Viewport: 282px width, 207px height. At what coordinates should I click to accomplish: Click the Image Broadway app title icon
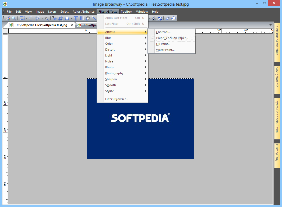coord(5,4)
